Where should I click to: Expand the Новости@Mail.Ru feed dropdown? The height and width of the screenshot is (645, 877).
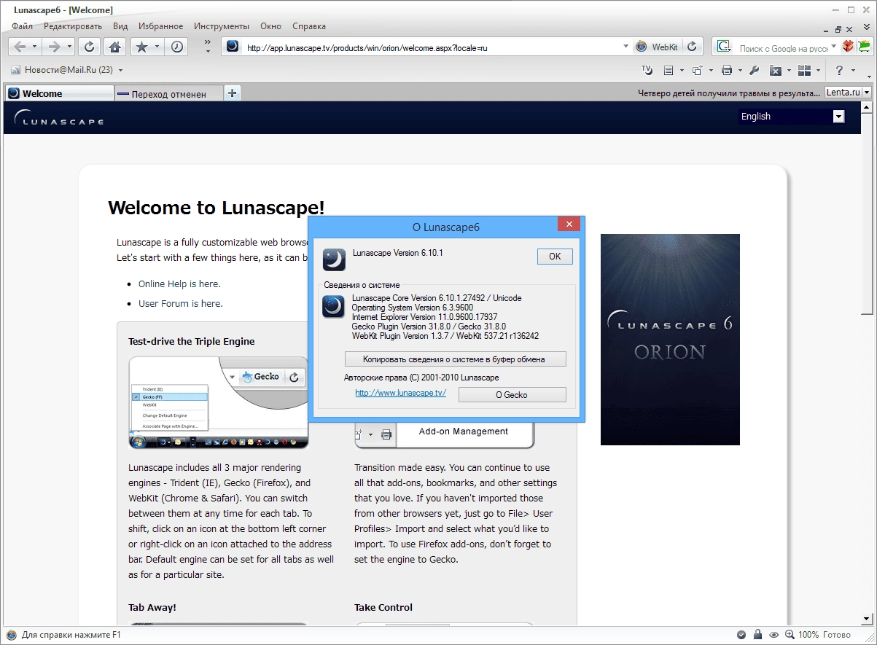click(121, 71)
